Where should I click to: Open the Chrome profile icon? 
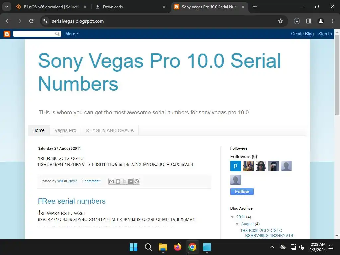point(321,21)
